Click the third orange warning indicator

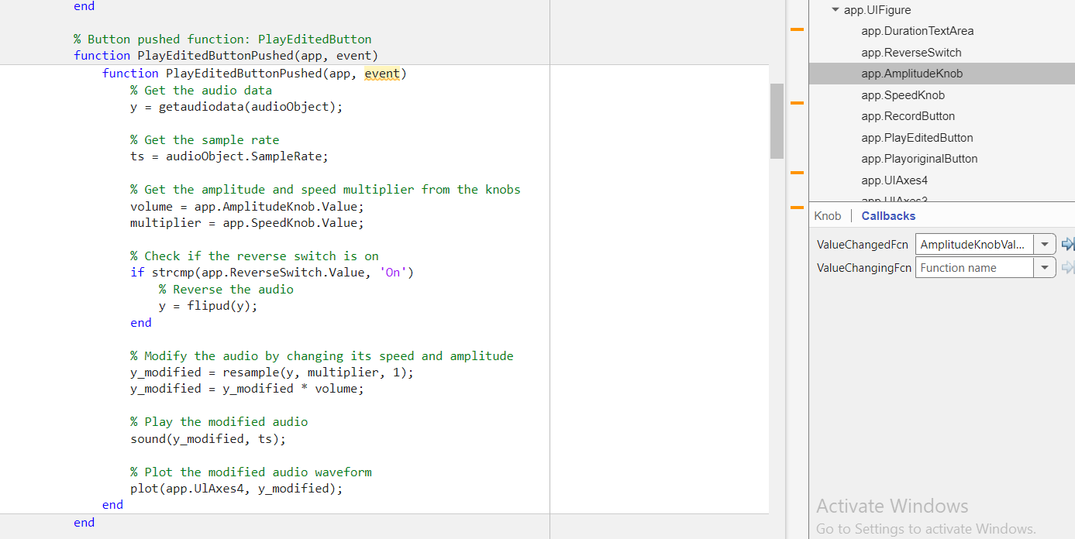(796, 174)
